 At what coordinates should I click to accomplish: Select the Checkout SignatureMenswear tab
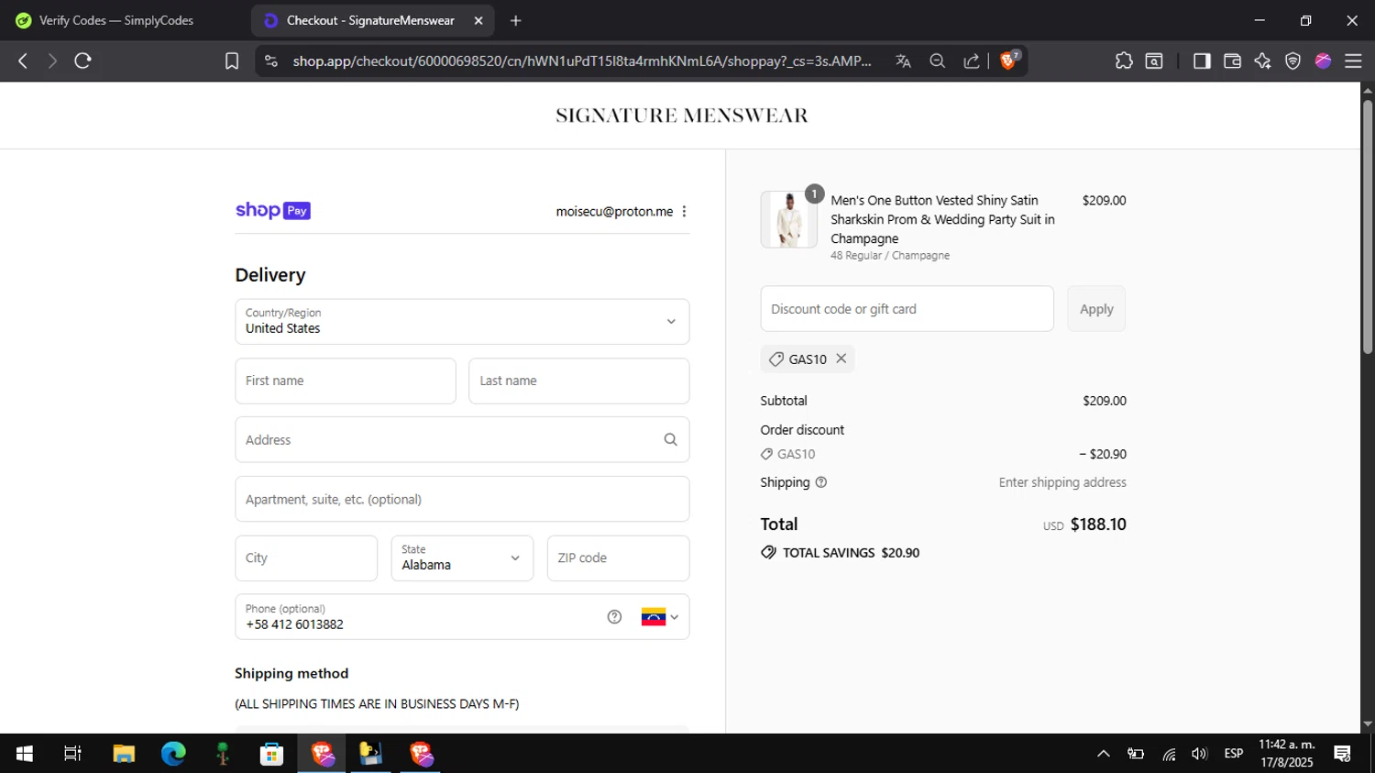click(x=370, y=20)
